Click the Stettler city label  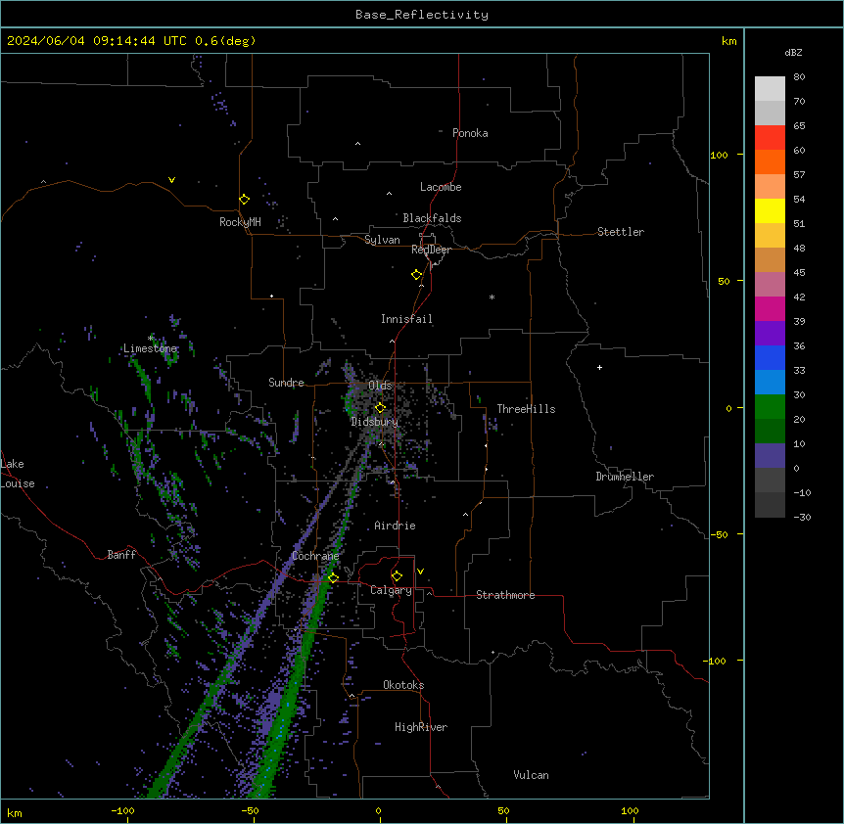coord(620,232)
